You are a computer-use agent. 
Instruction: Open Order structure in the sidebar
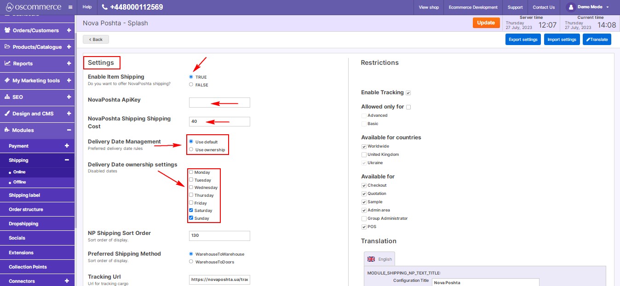coord(26,209)
